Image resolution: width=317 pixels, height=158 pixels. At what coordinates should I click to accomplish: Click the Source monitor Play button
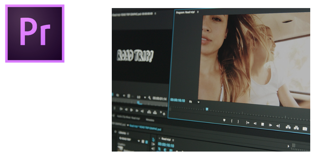[131, 110]
